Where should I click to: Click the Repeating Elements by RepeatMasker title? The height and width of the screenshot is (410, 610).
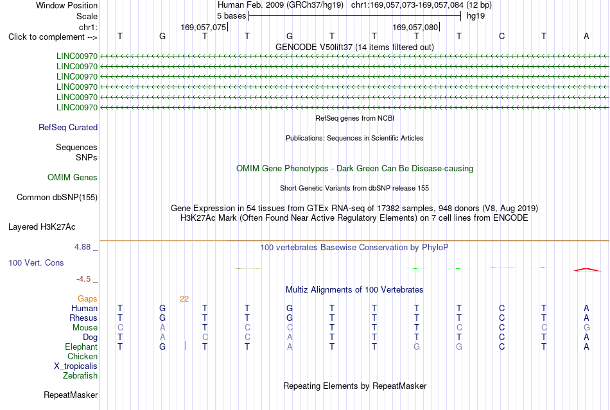354,386
